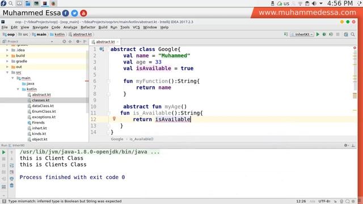Expand the gradle folder in the project tree

click(x=7, y=61)
